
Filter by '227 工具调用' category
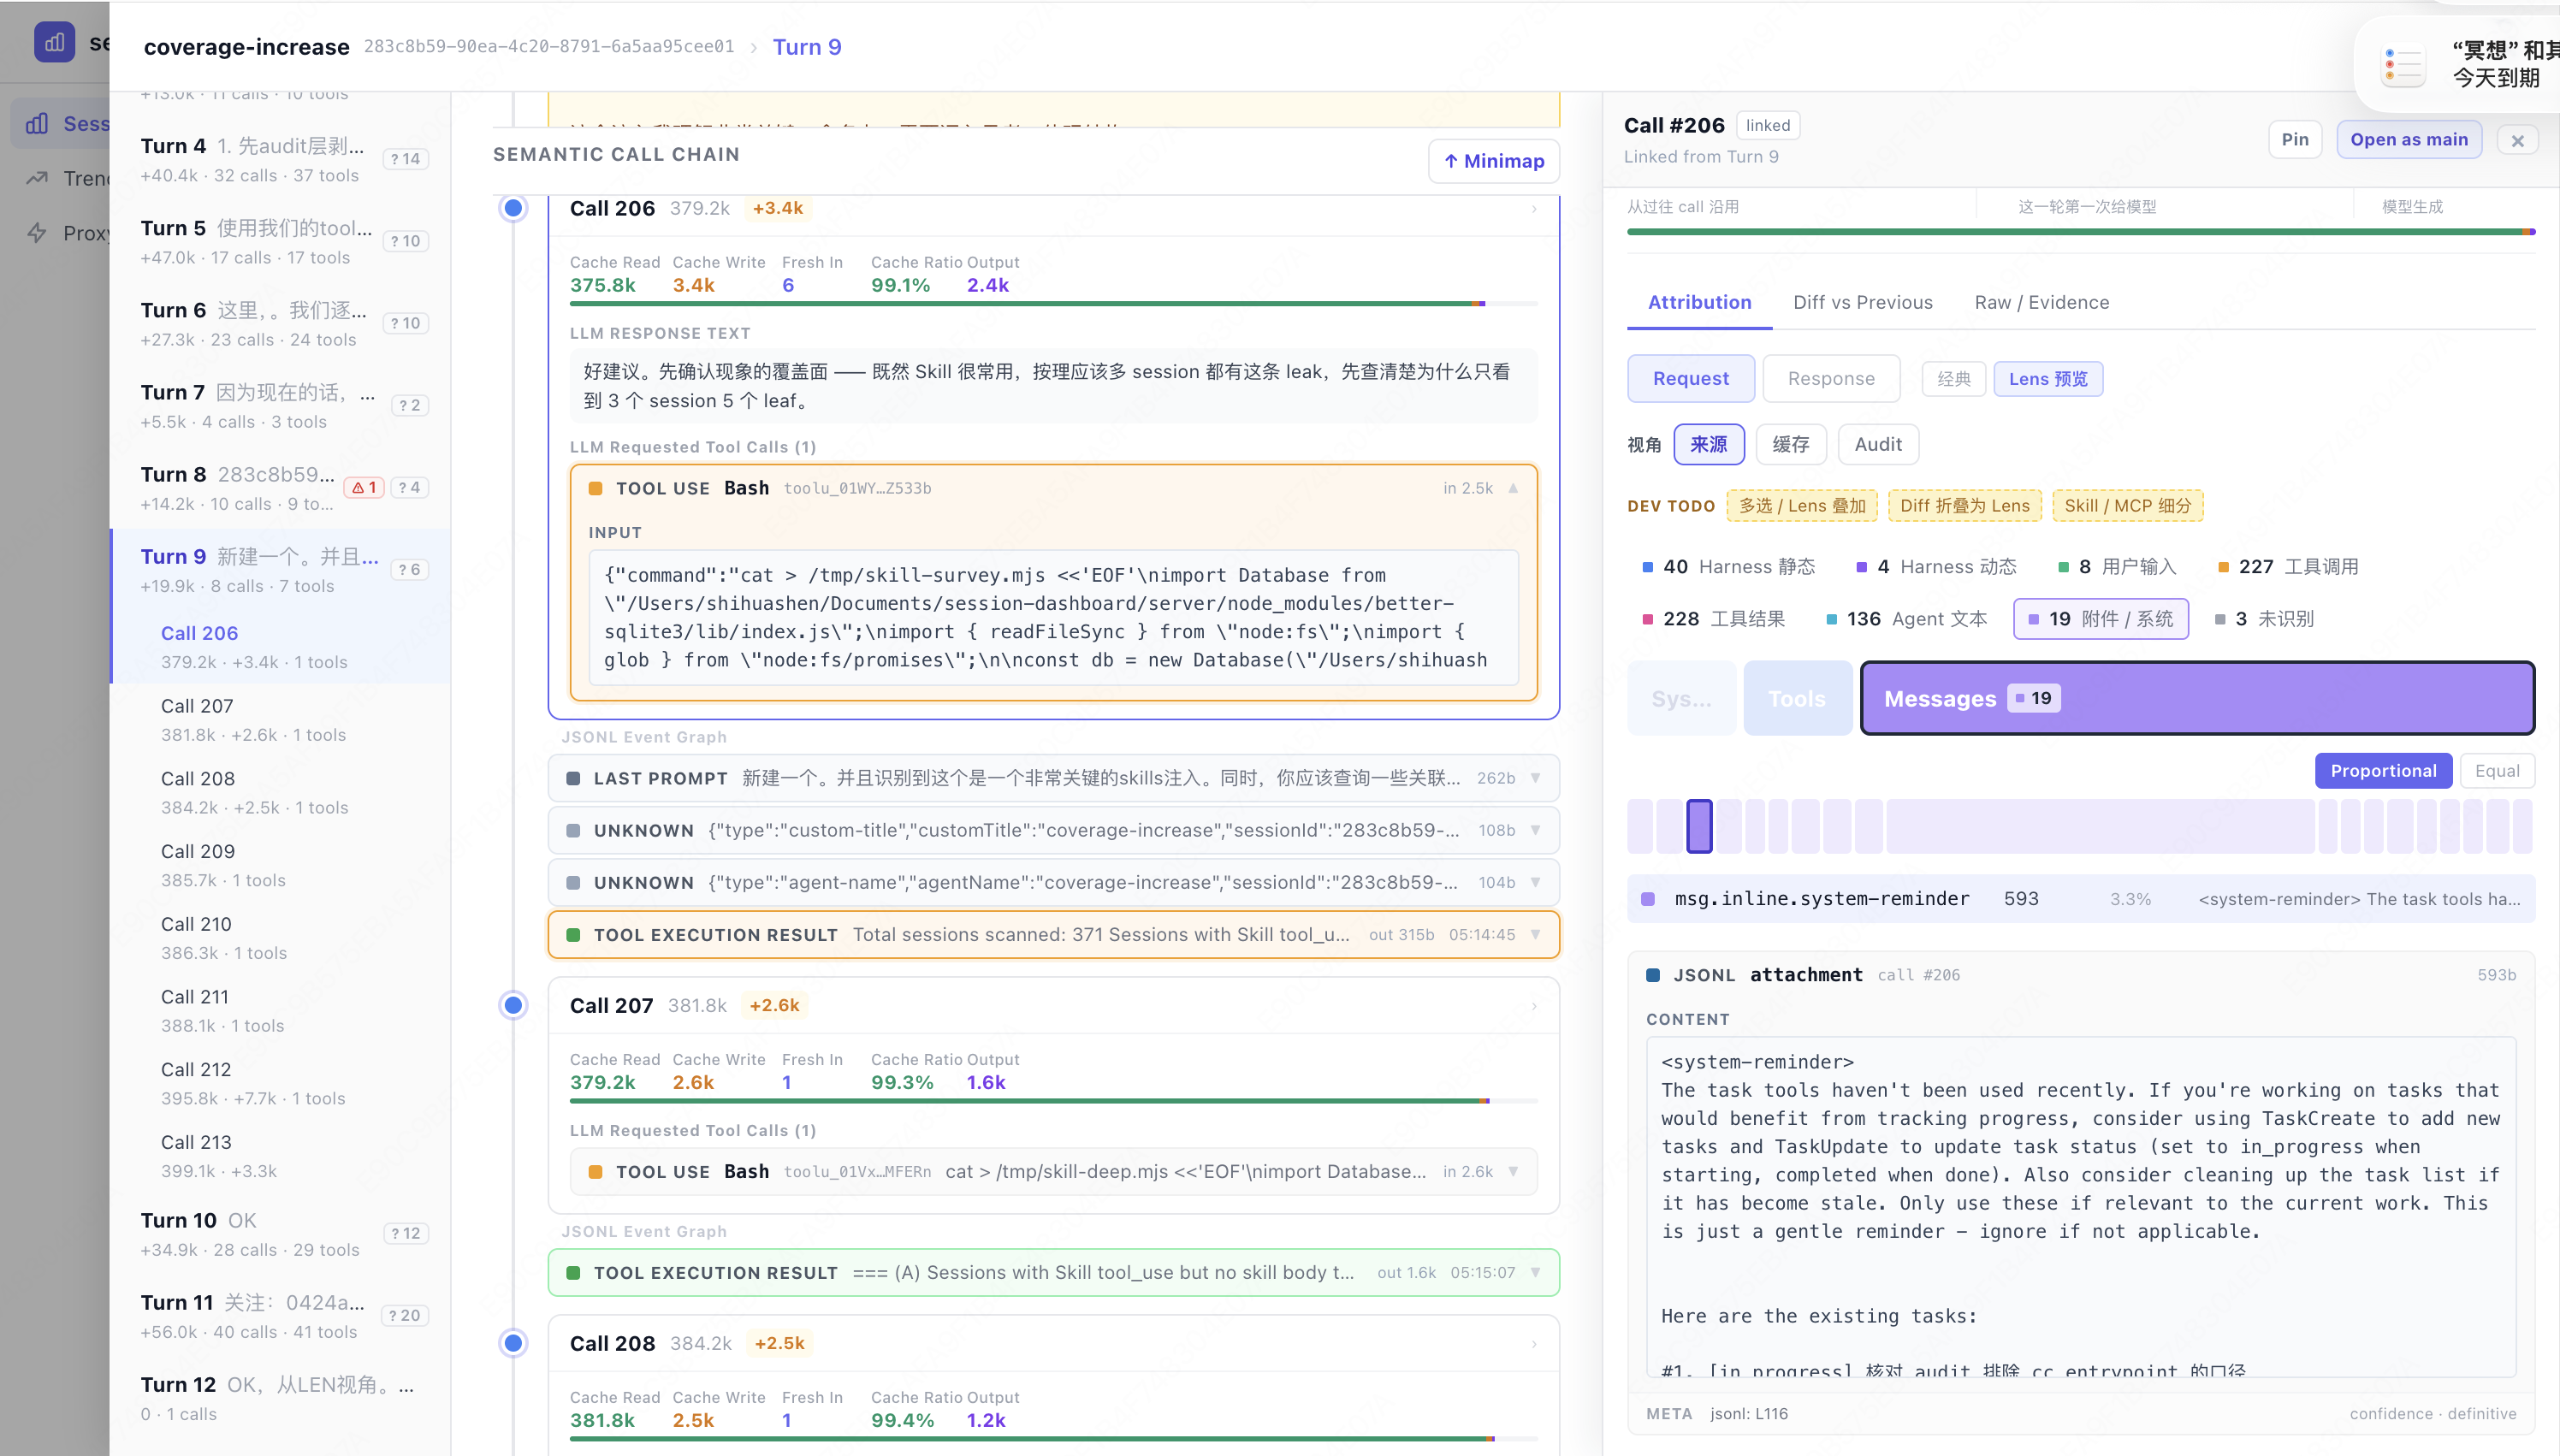[2288, 567]
